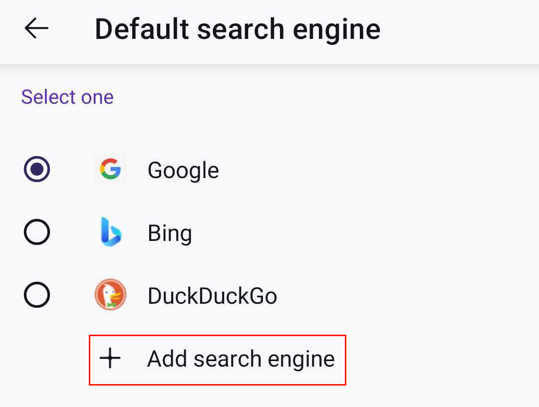Select the DuckDuckGo radio button

(x=37, y=295)
